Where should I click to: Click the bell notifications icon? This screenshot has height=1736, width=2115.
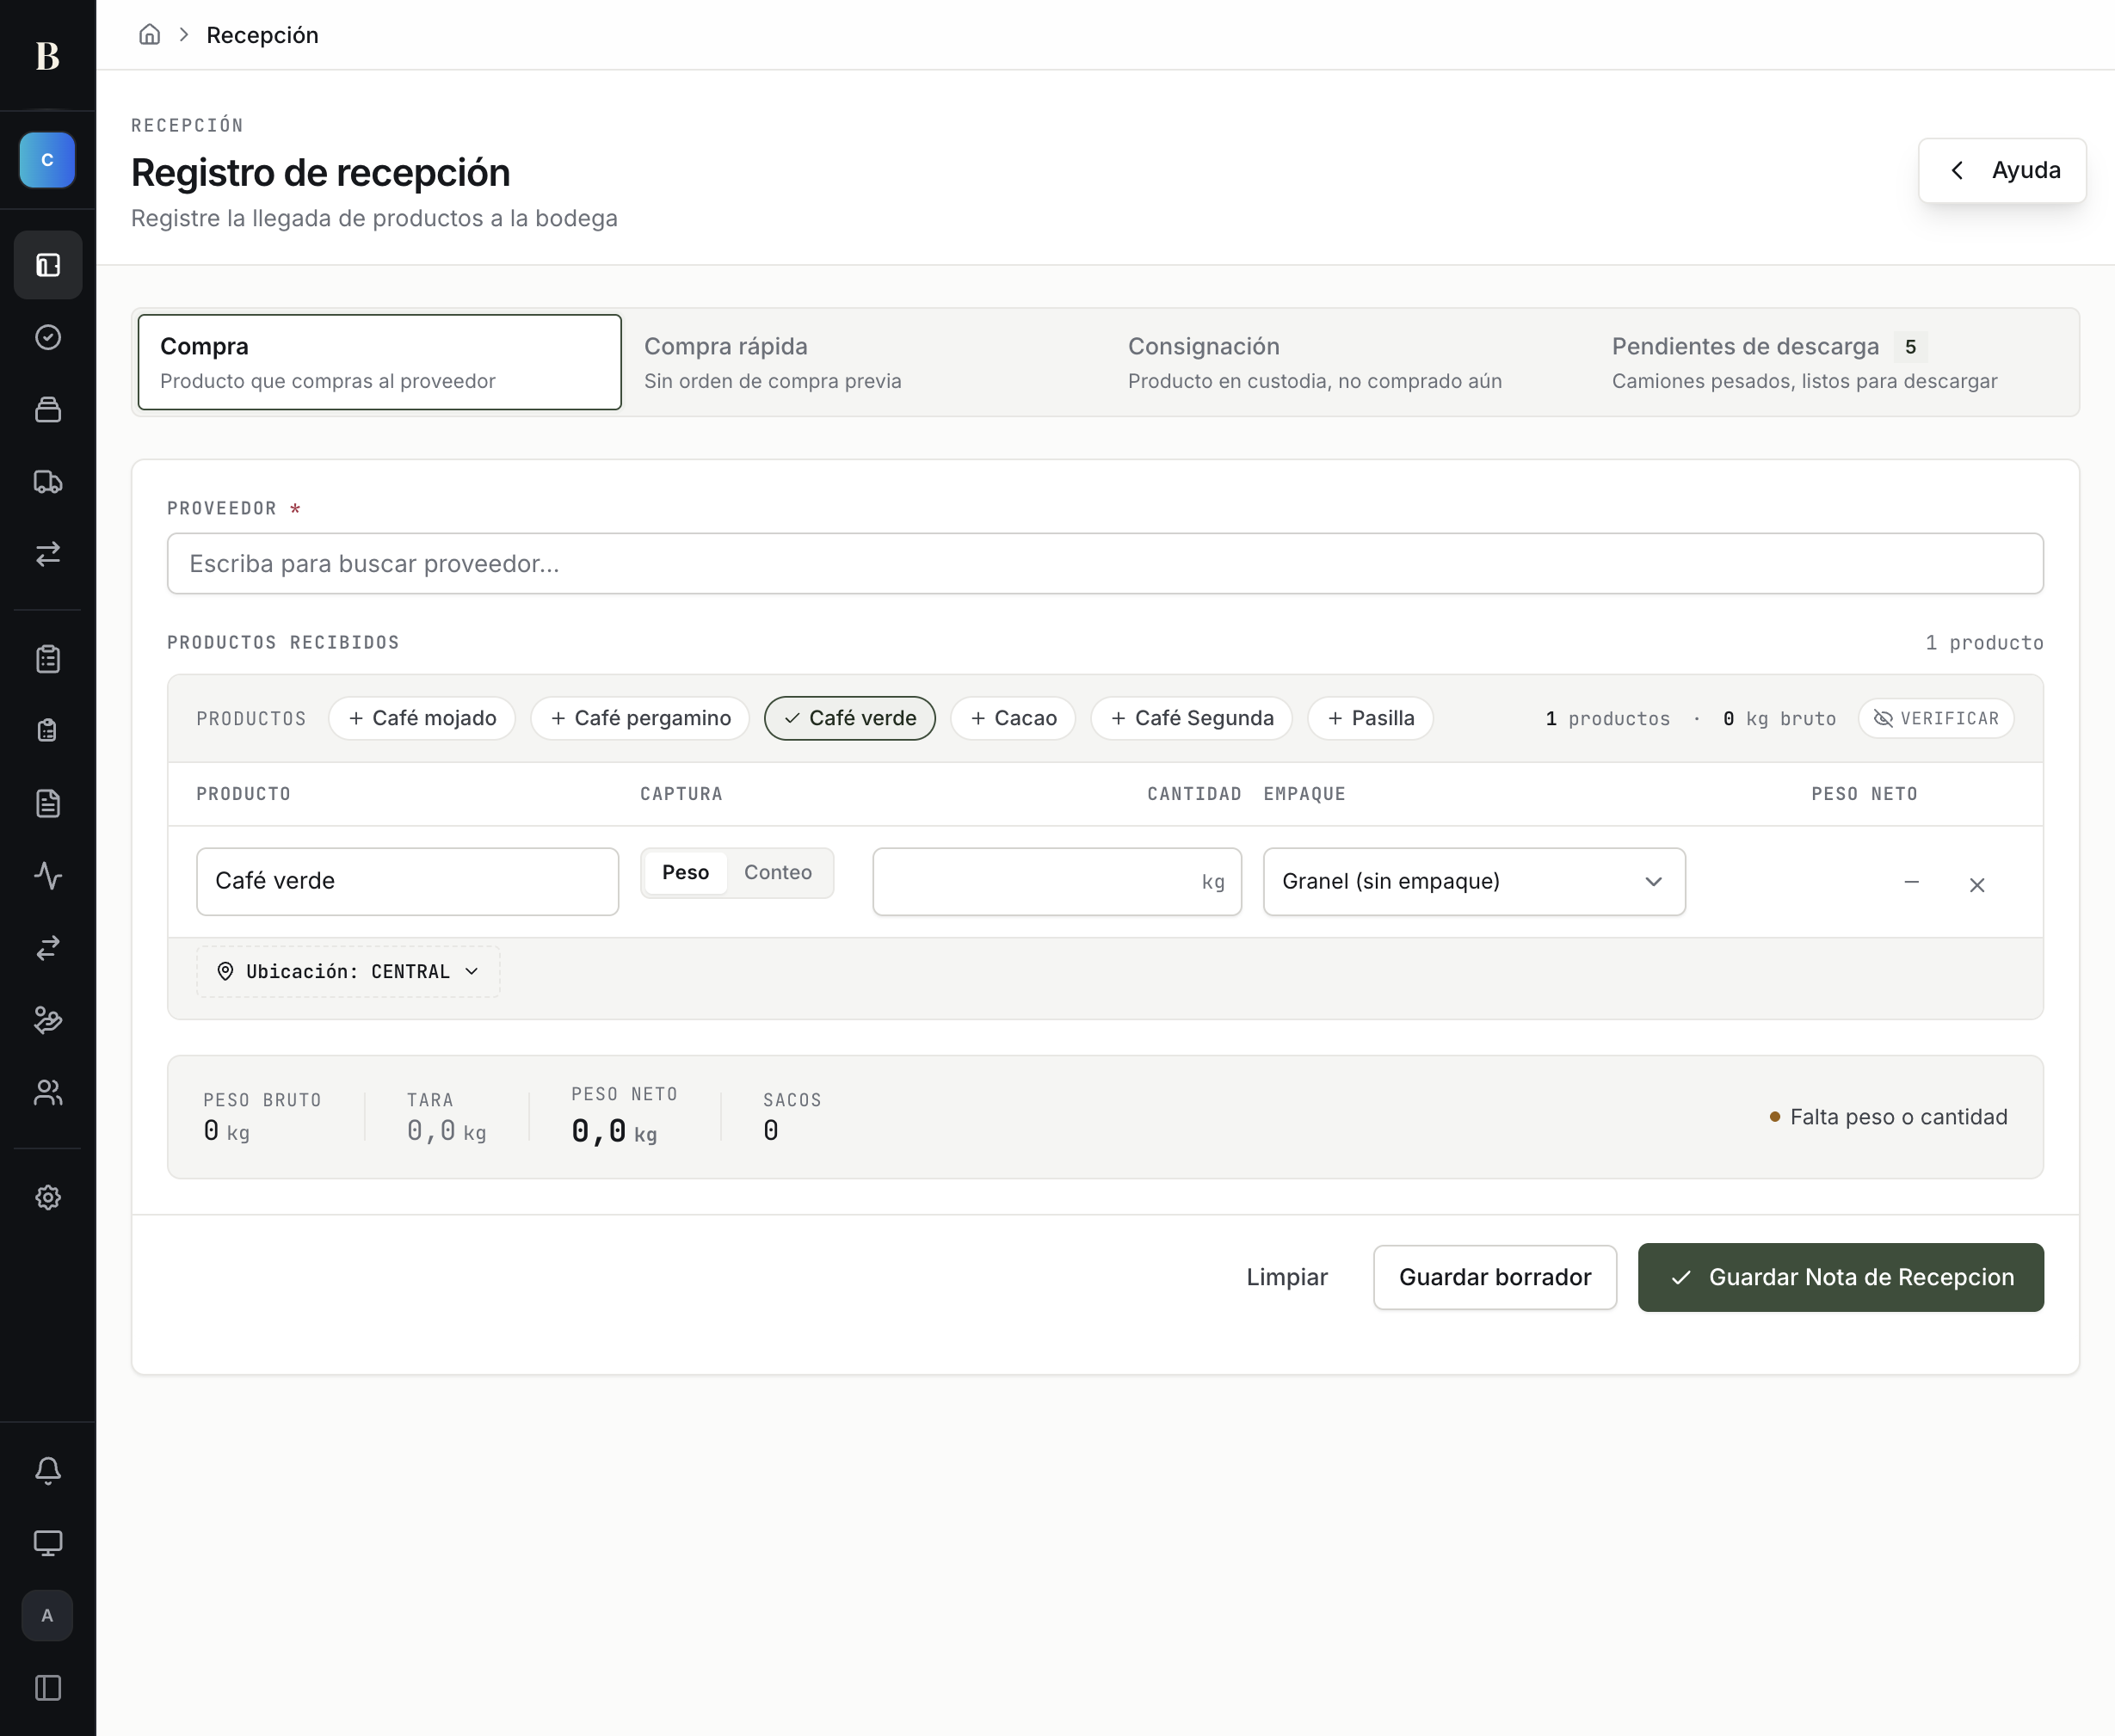[48, 1470]
